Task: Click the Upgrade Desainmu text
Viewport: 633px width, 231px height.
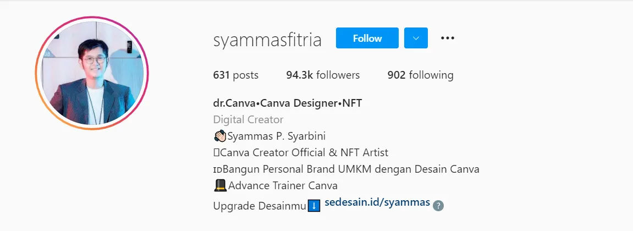Action: coord(260,206)
